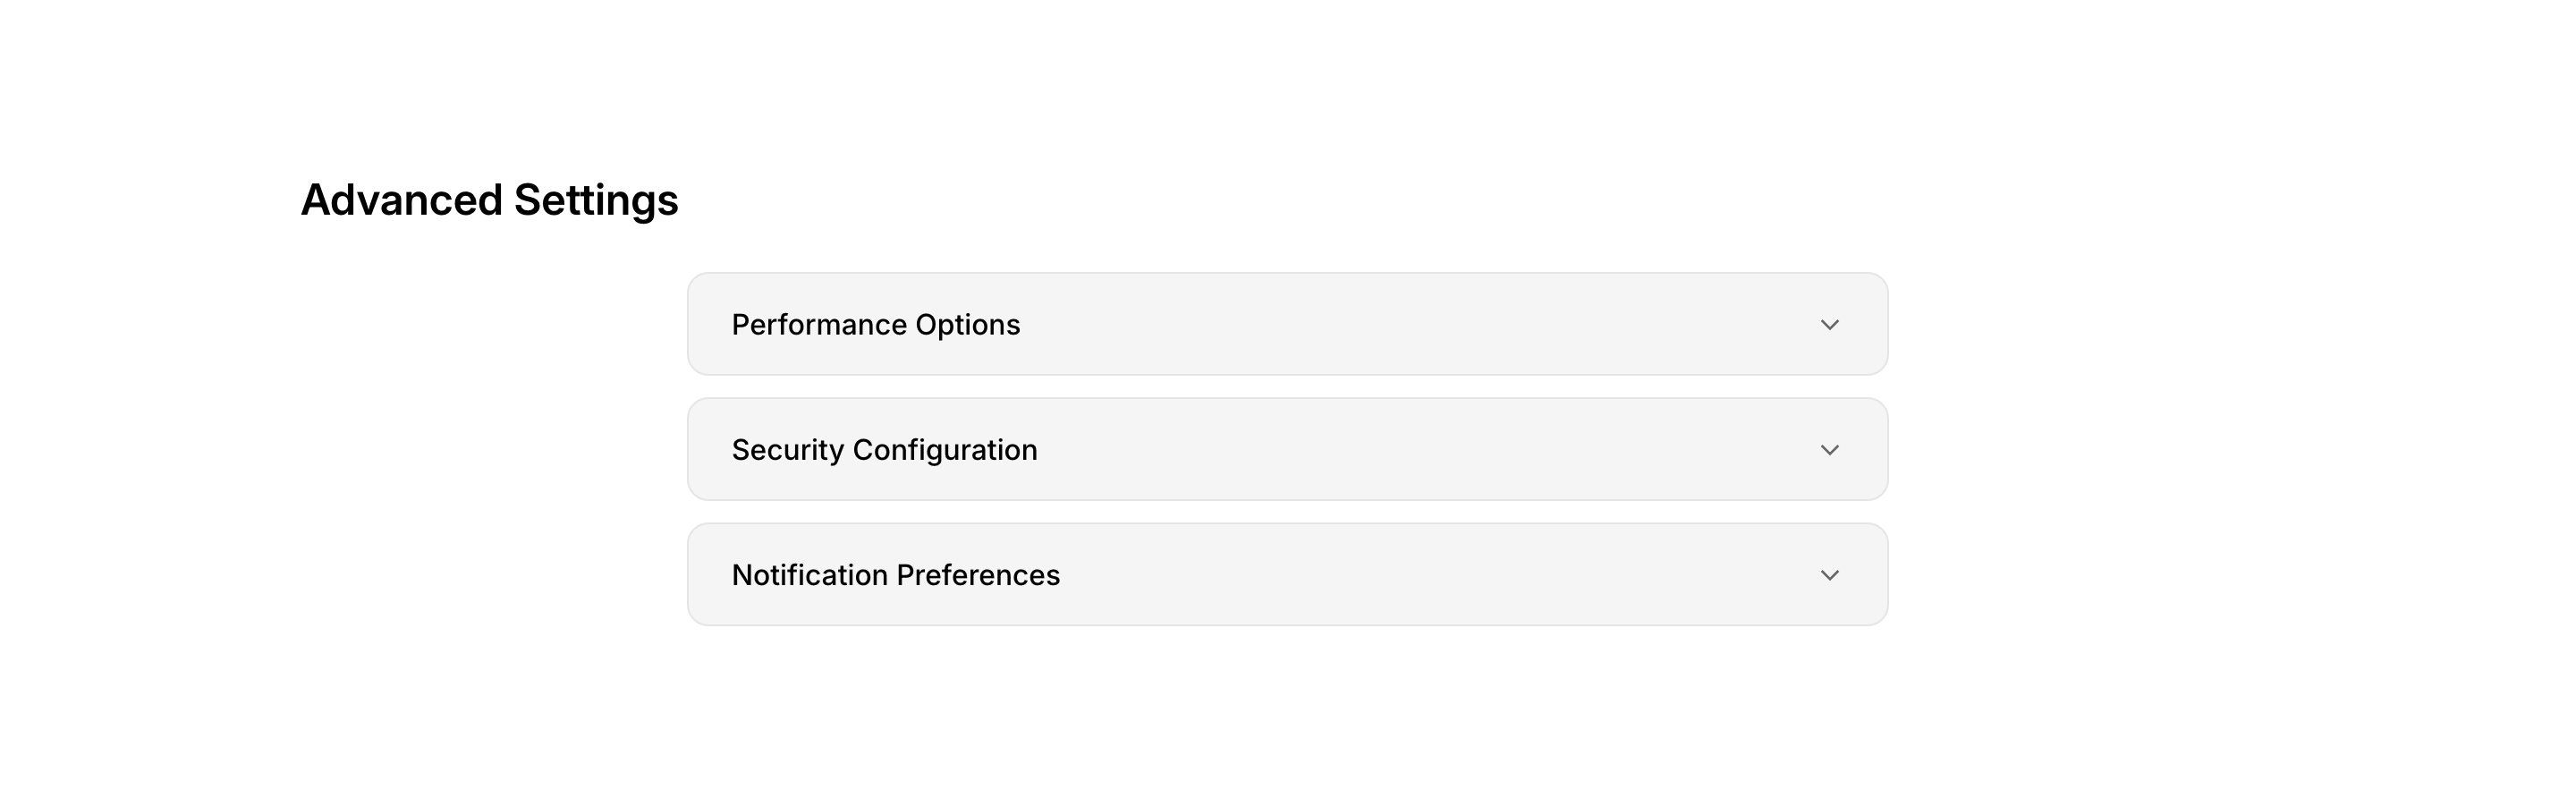This screenshot has height=798, width=2576.
Task: Expand the Security Configuration accordion panel
Action: (x=1286, y=449)
